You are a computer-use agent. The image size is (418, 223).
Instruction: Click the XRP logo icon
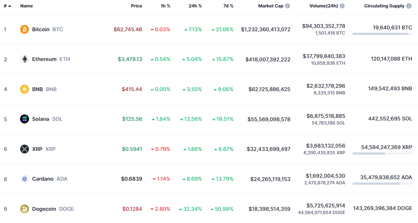pyautogui.click(x=25, y=149)
